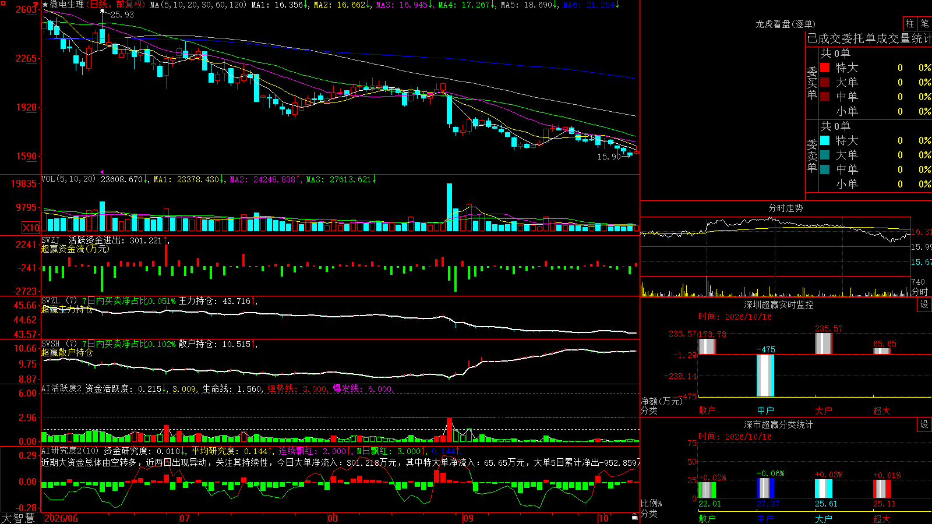The width and height of the screenshot is (932, 524).
Task: Toggle the 日线, 前复权 period setting
Action: [115, 5]
